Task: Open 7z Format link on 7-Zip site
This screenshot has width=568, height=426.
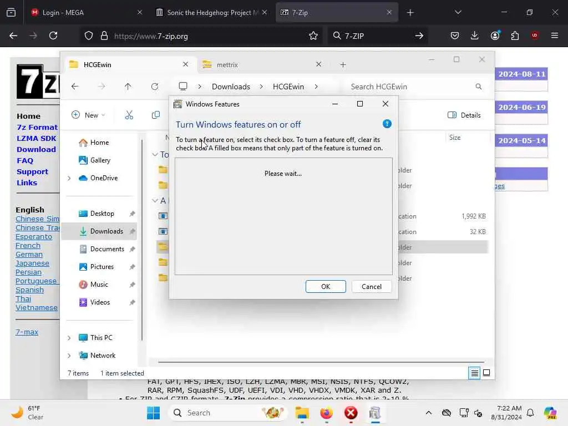Action: point(37,127)
